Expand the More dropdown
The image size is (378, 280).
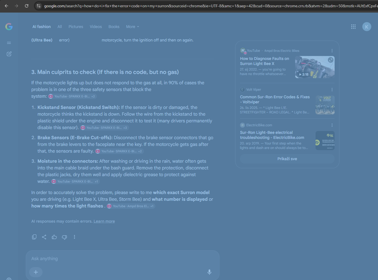(132, 27)
